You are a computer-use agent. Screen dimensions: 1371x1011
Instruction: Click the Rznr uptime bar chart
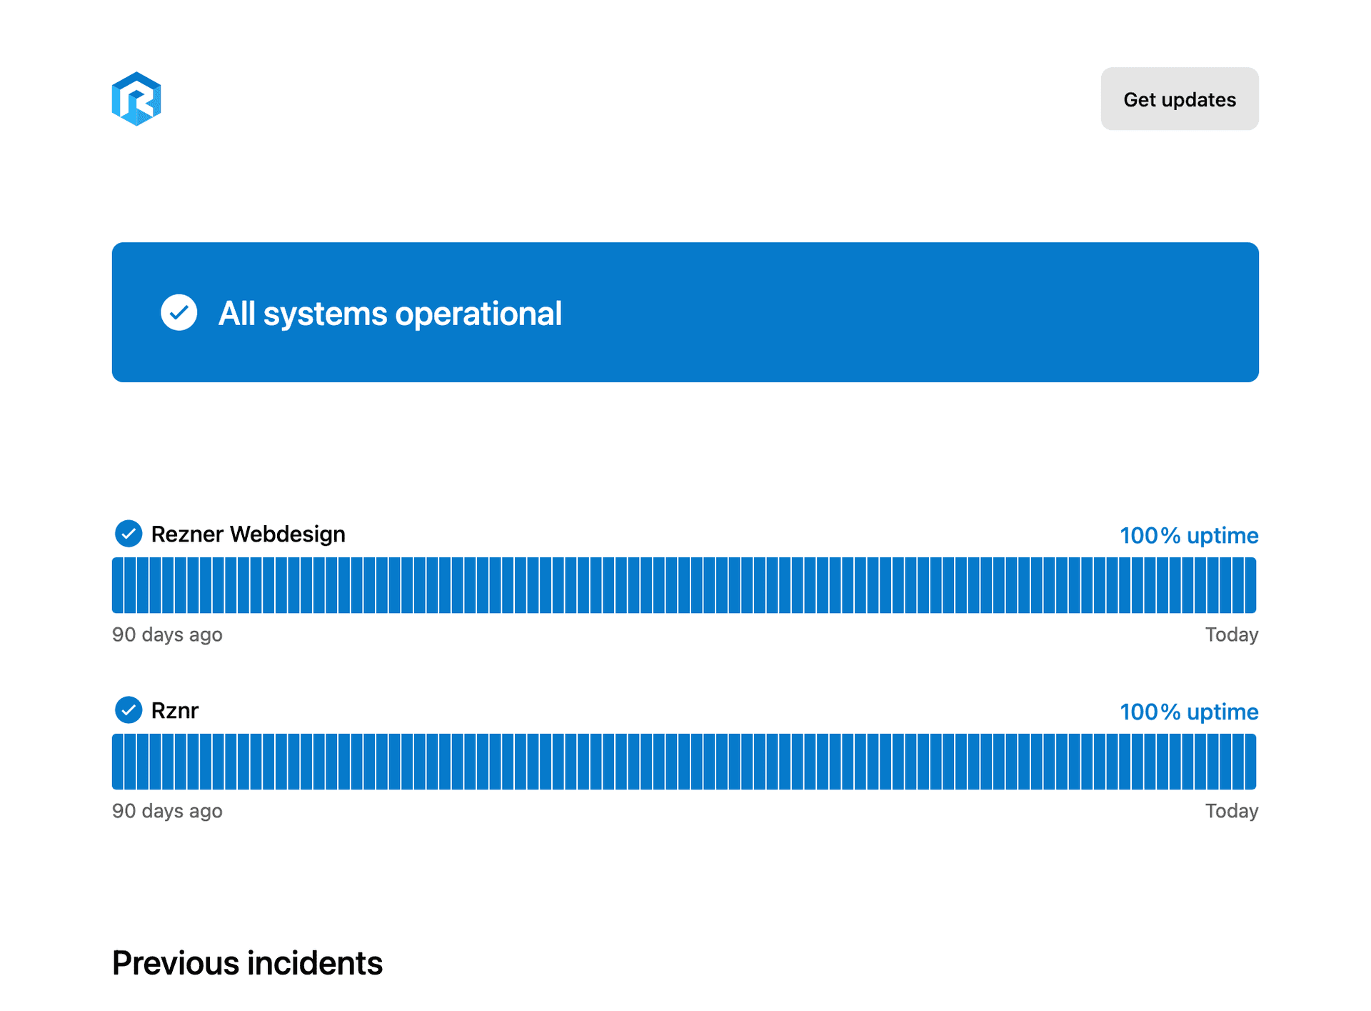tap(684, 762)
